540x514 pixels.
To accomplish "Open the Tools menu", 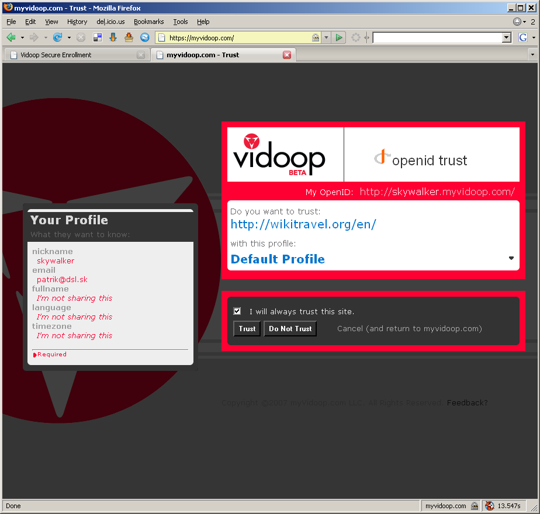I will point(181,22).
